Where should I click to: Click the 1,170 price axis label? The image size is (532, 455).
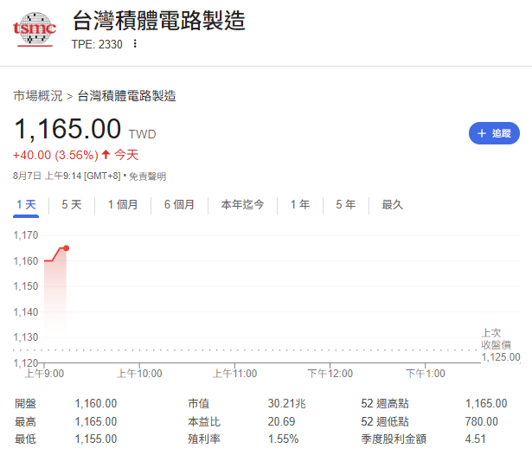click(x=26, y=235)
